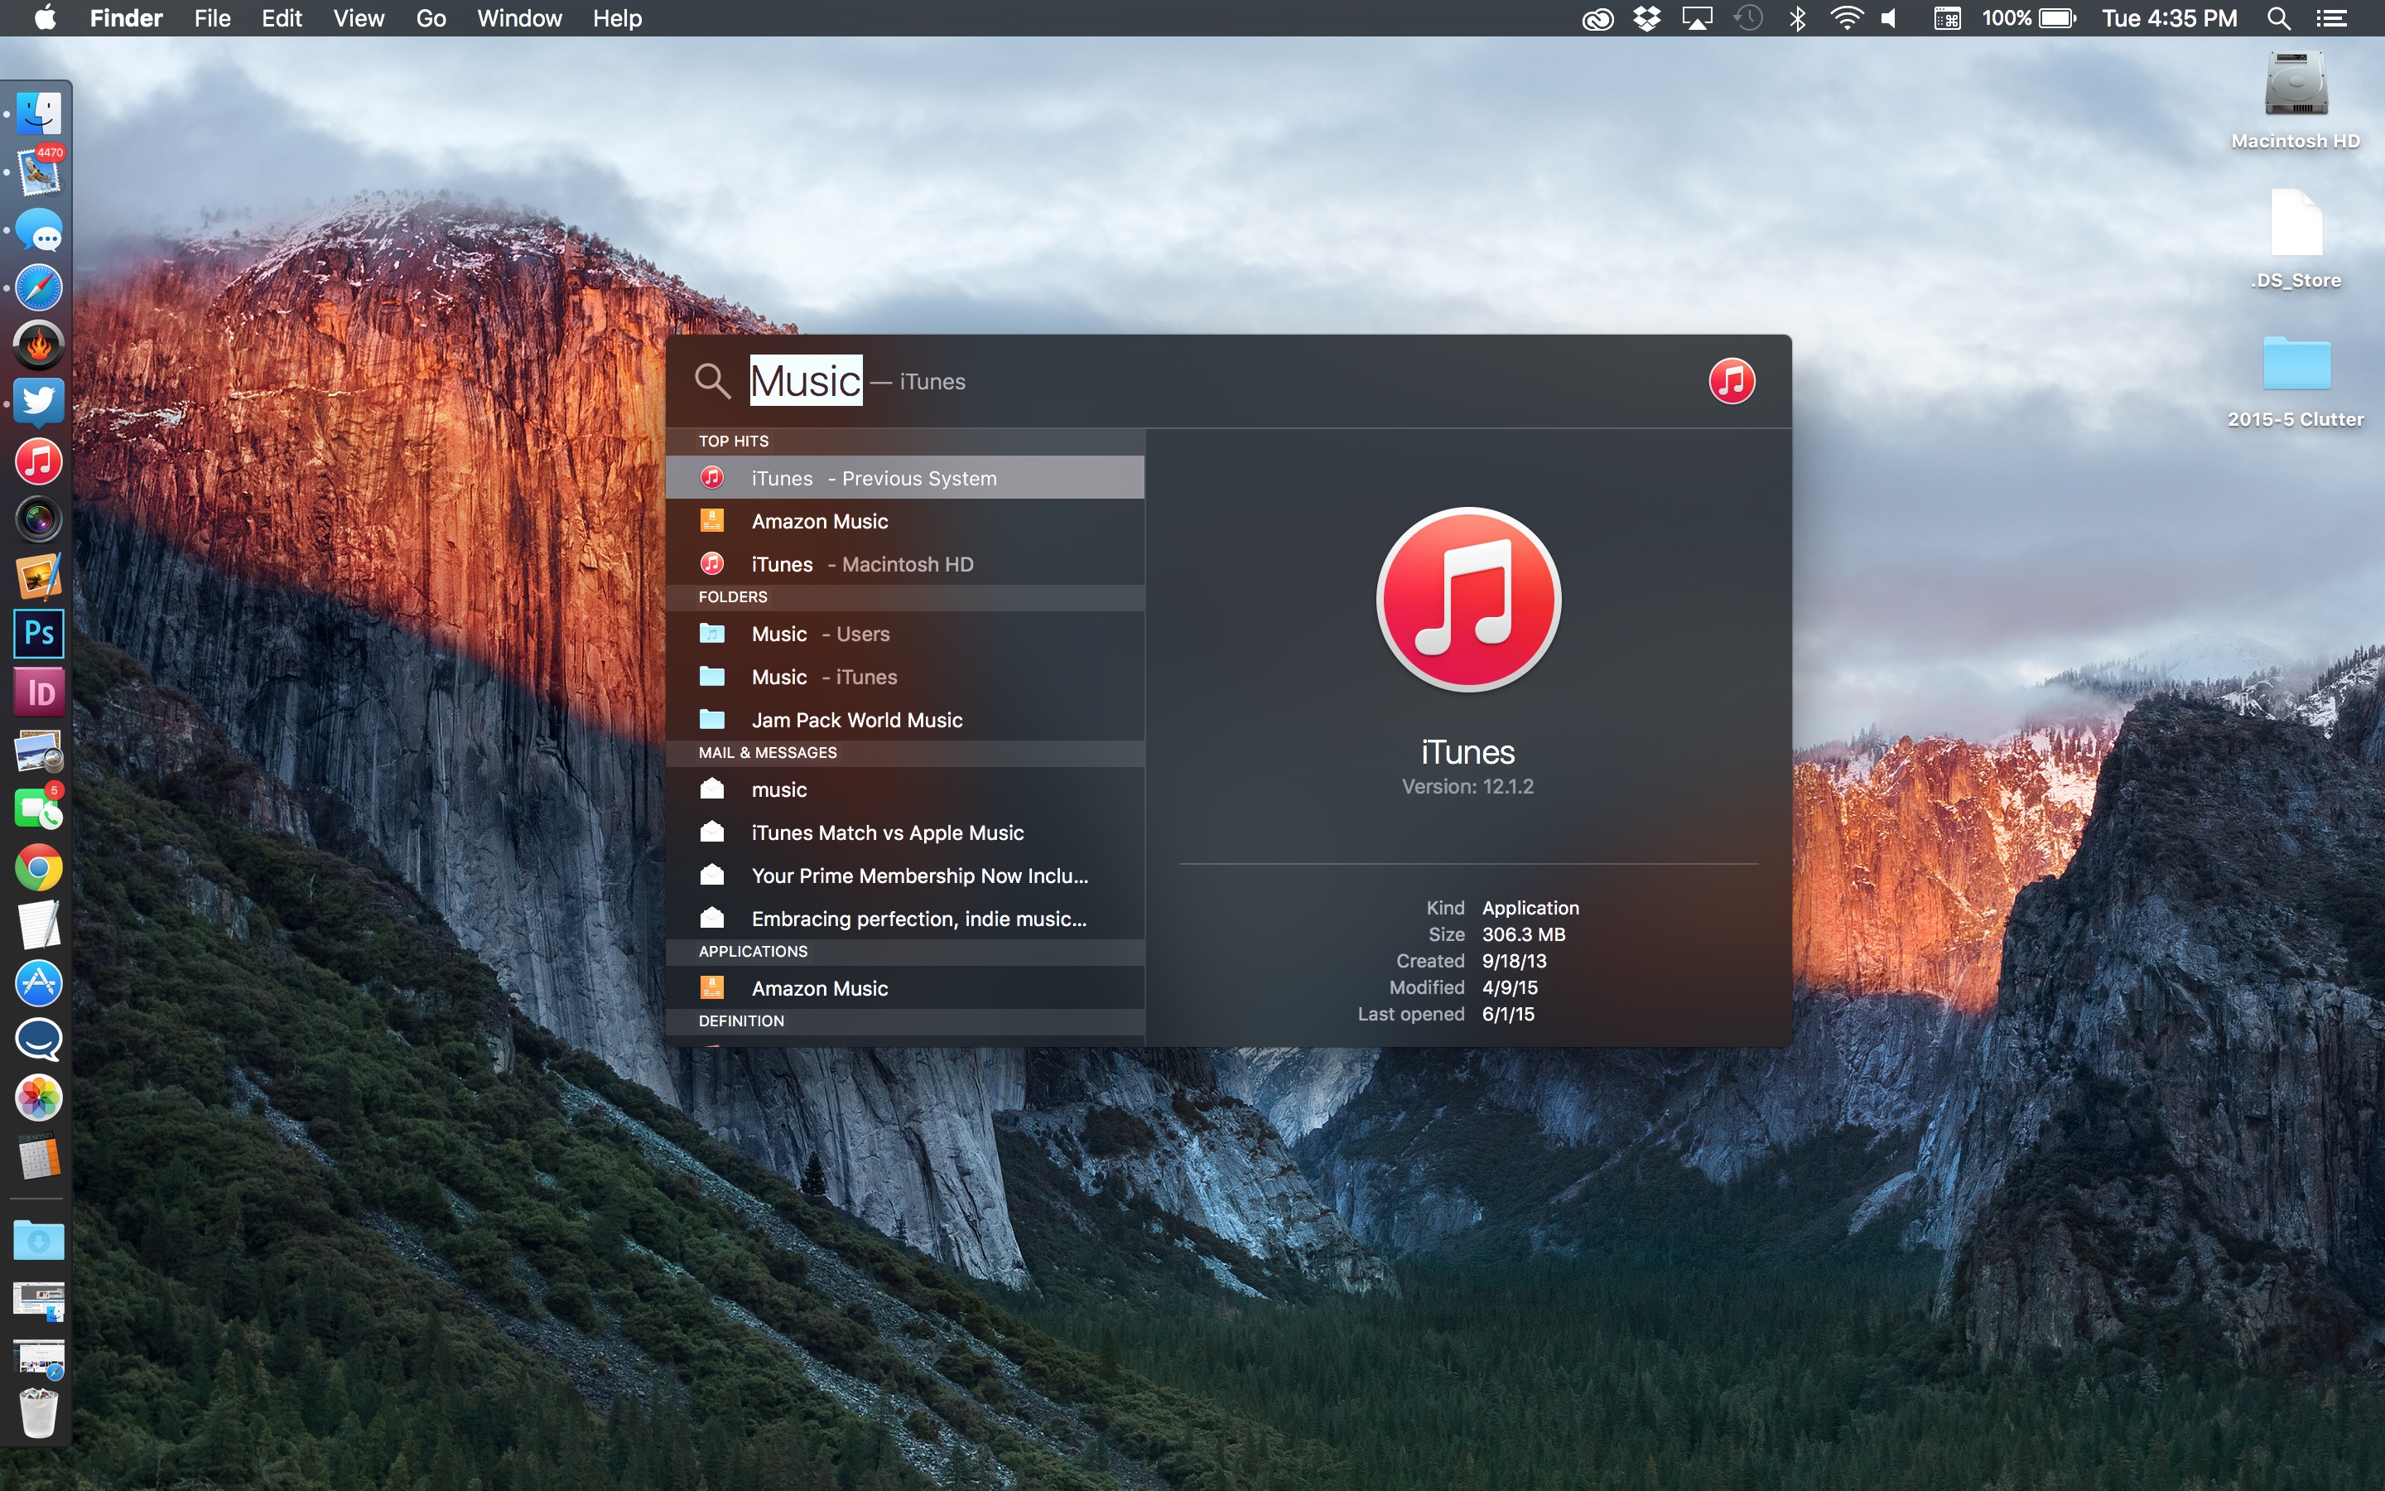Click the Spotlight search field text Music
The width and height of the screenshot is (2385, 1491).
pyautogui.click(x=806, y=381)
